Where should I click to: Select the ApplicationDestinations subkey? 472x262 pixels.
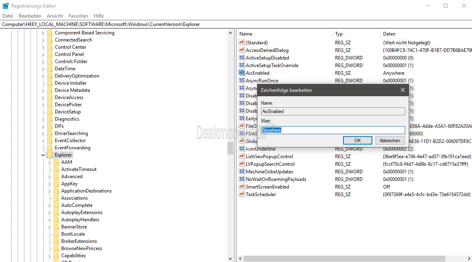coord(86,191)
